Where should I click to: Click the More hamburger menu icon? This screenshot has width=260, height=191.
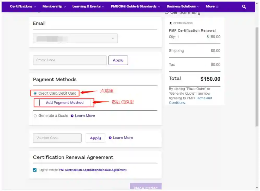(217, 7)
